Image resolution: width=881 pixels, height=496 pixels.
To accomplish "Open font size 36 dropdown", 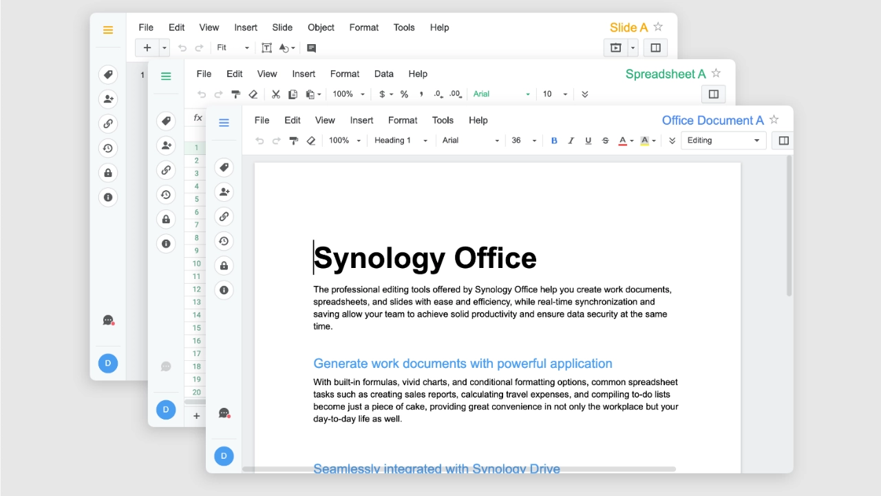I will pyautogui.click(x=524, y=141).
